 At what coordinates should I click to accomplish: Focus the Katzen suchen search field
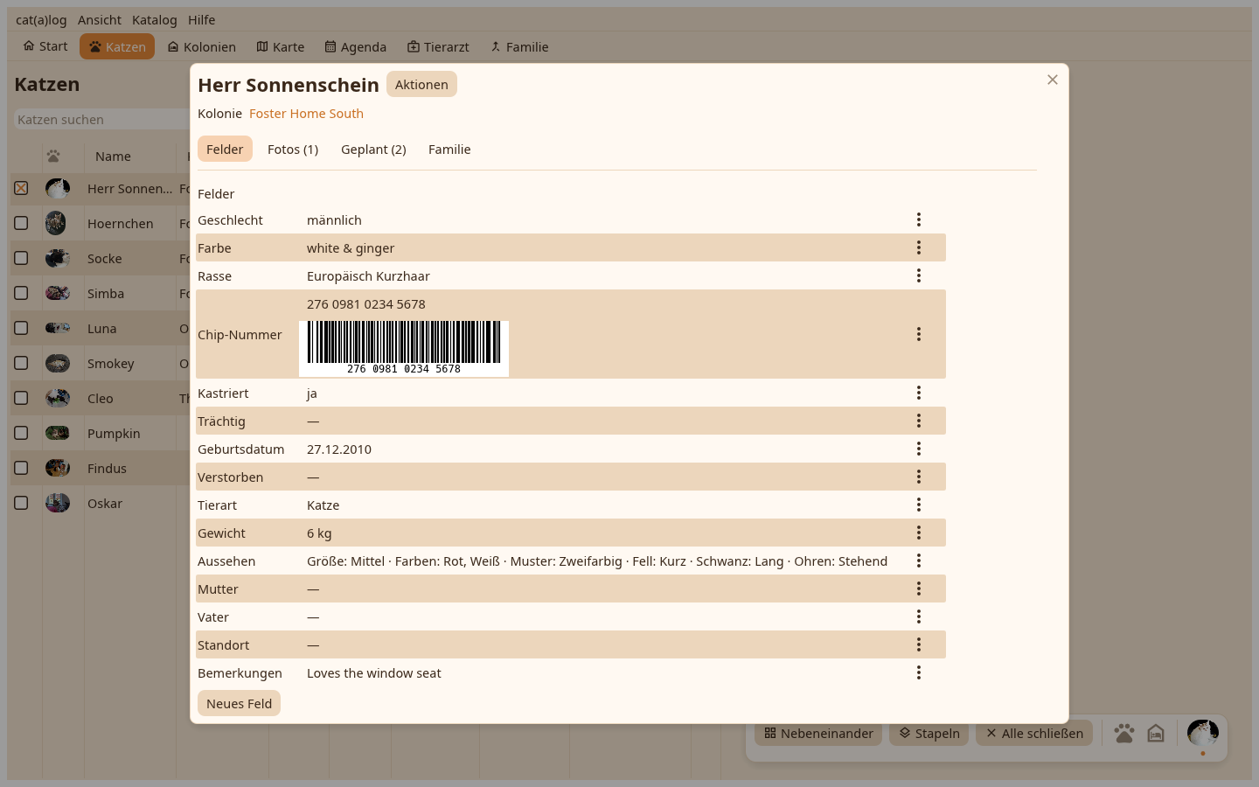coord(101,119)
